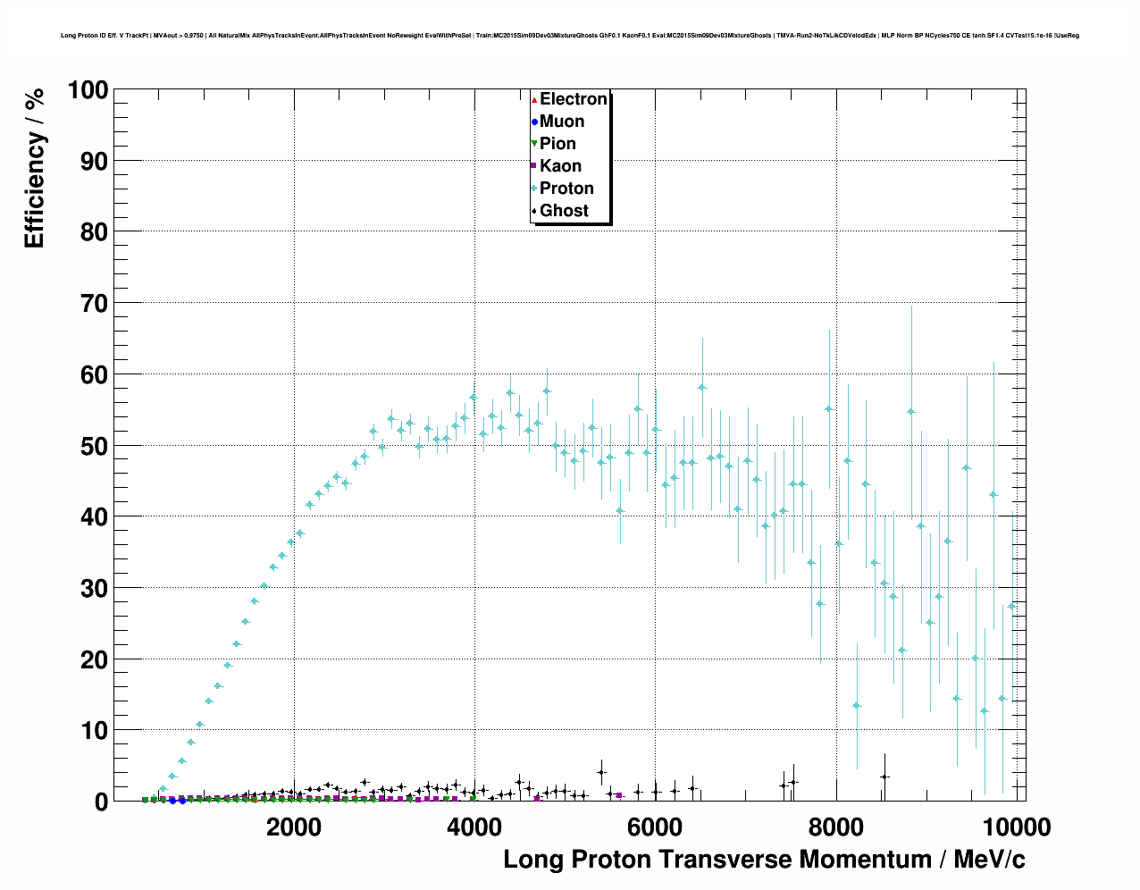Click the purple Kaon square marker in legend

point(534,166)
